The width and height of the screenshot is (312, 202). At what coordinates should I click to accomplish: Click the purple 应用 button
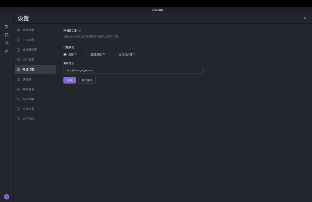[69, 80]
